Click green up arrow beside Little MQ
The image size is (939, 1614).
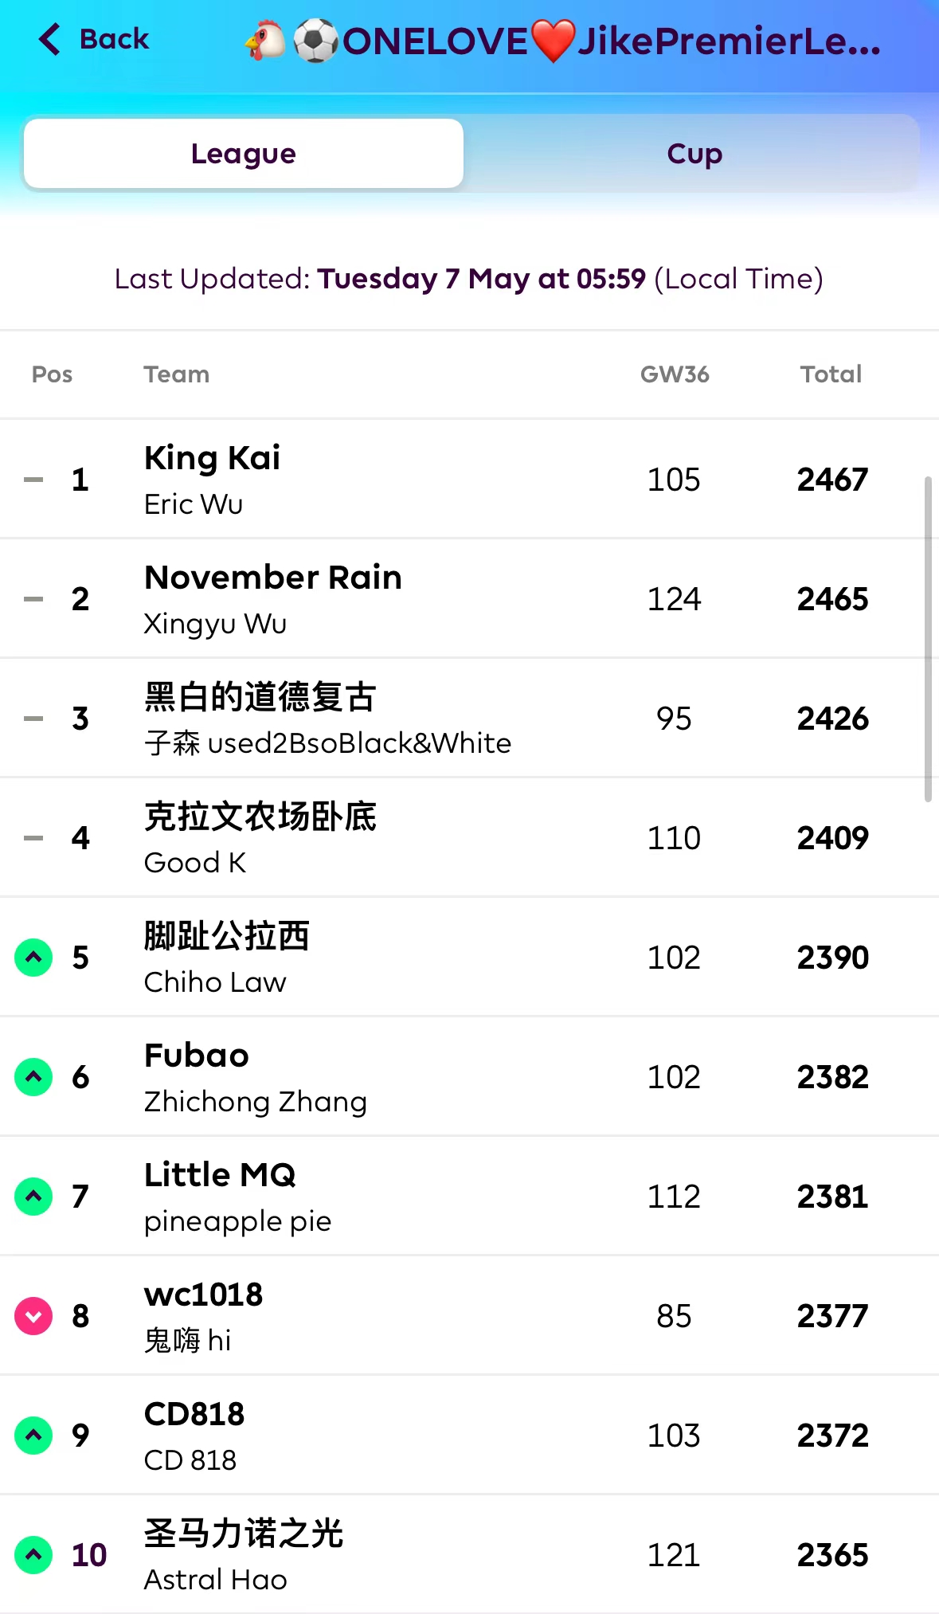33,1196
